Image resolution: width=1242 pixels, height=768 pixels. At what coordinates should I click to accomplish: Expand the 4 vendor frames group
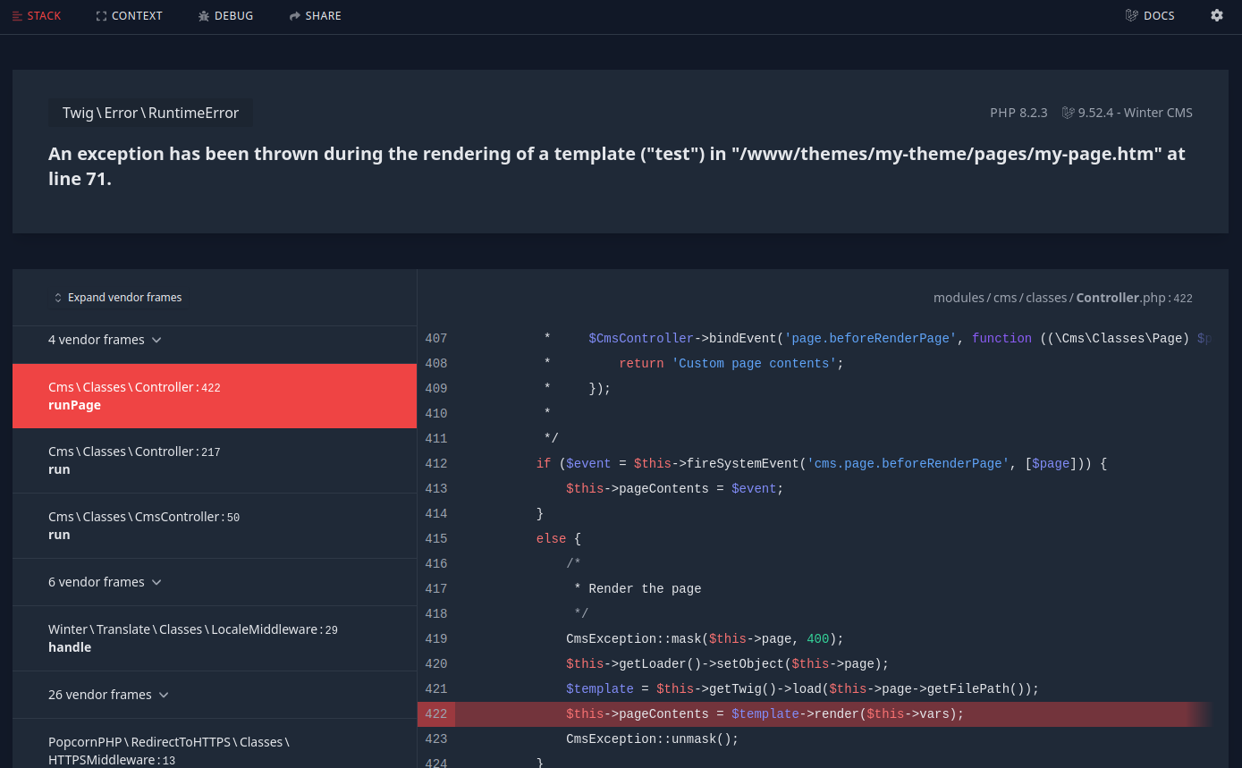105,340
